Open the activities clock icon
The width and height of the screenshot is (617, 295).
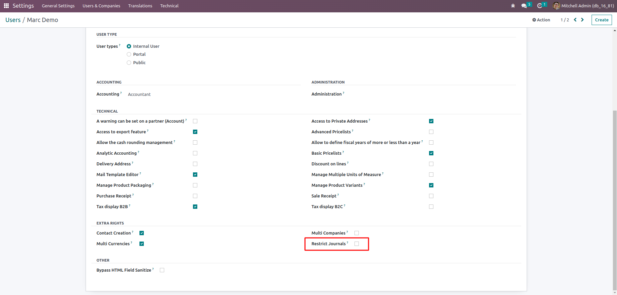539,6
